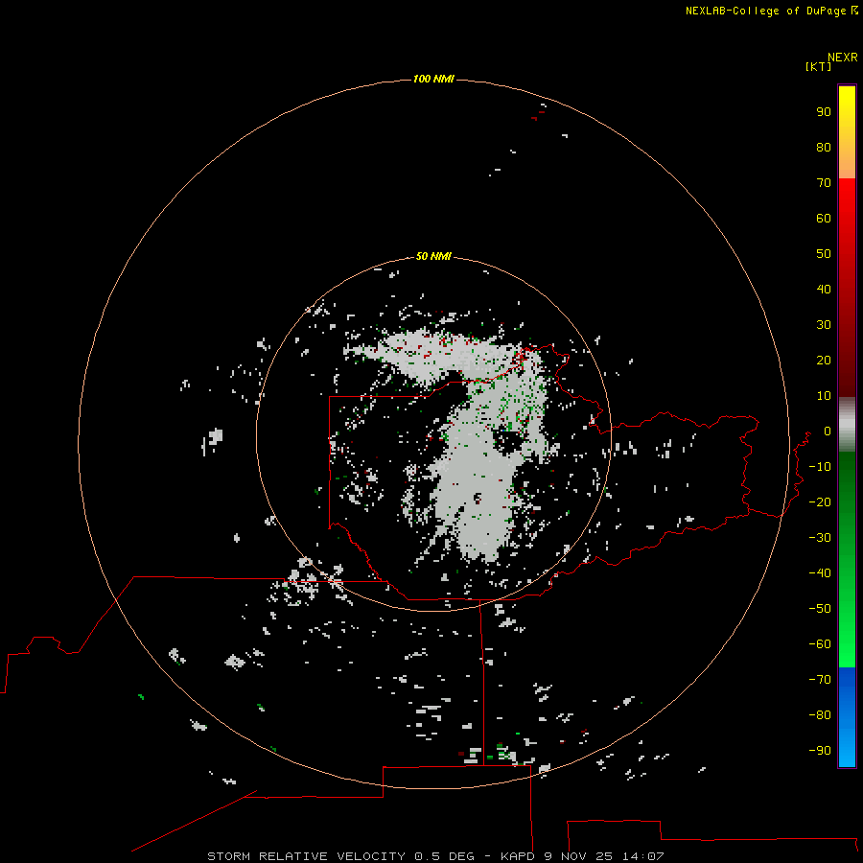
Task: Click the bright green segment of color bar
Action: point(847,560)
